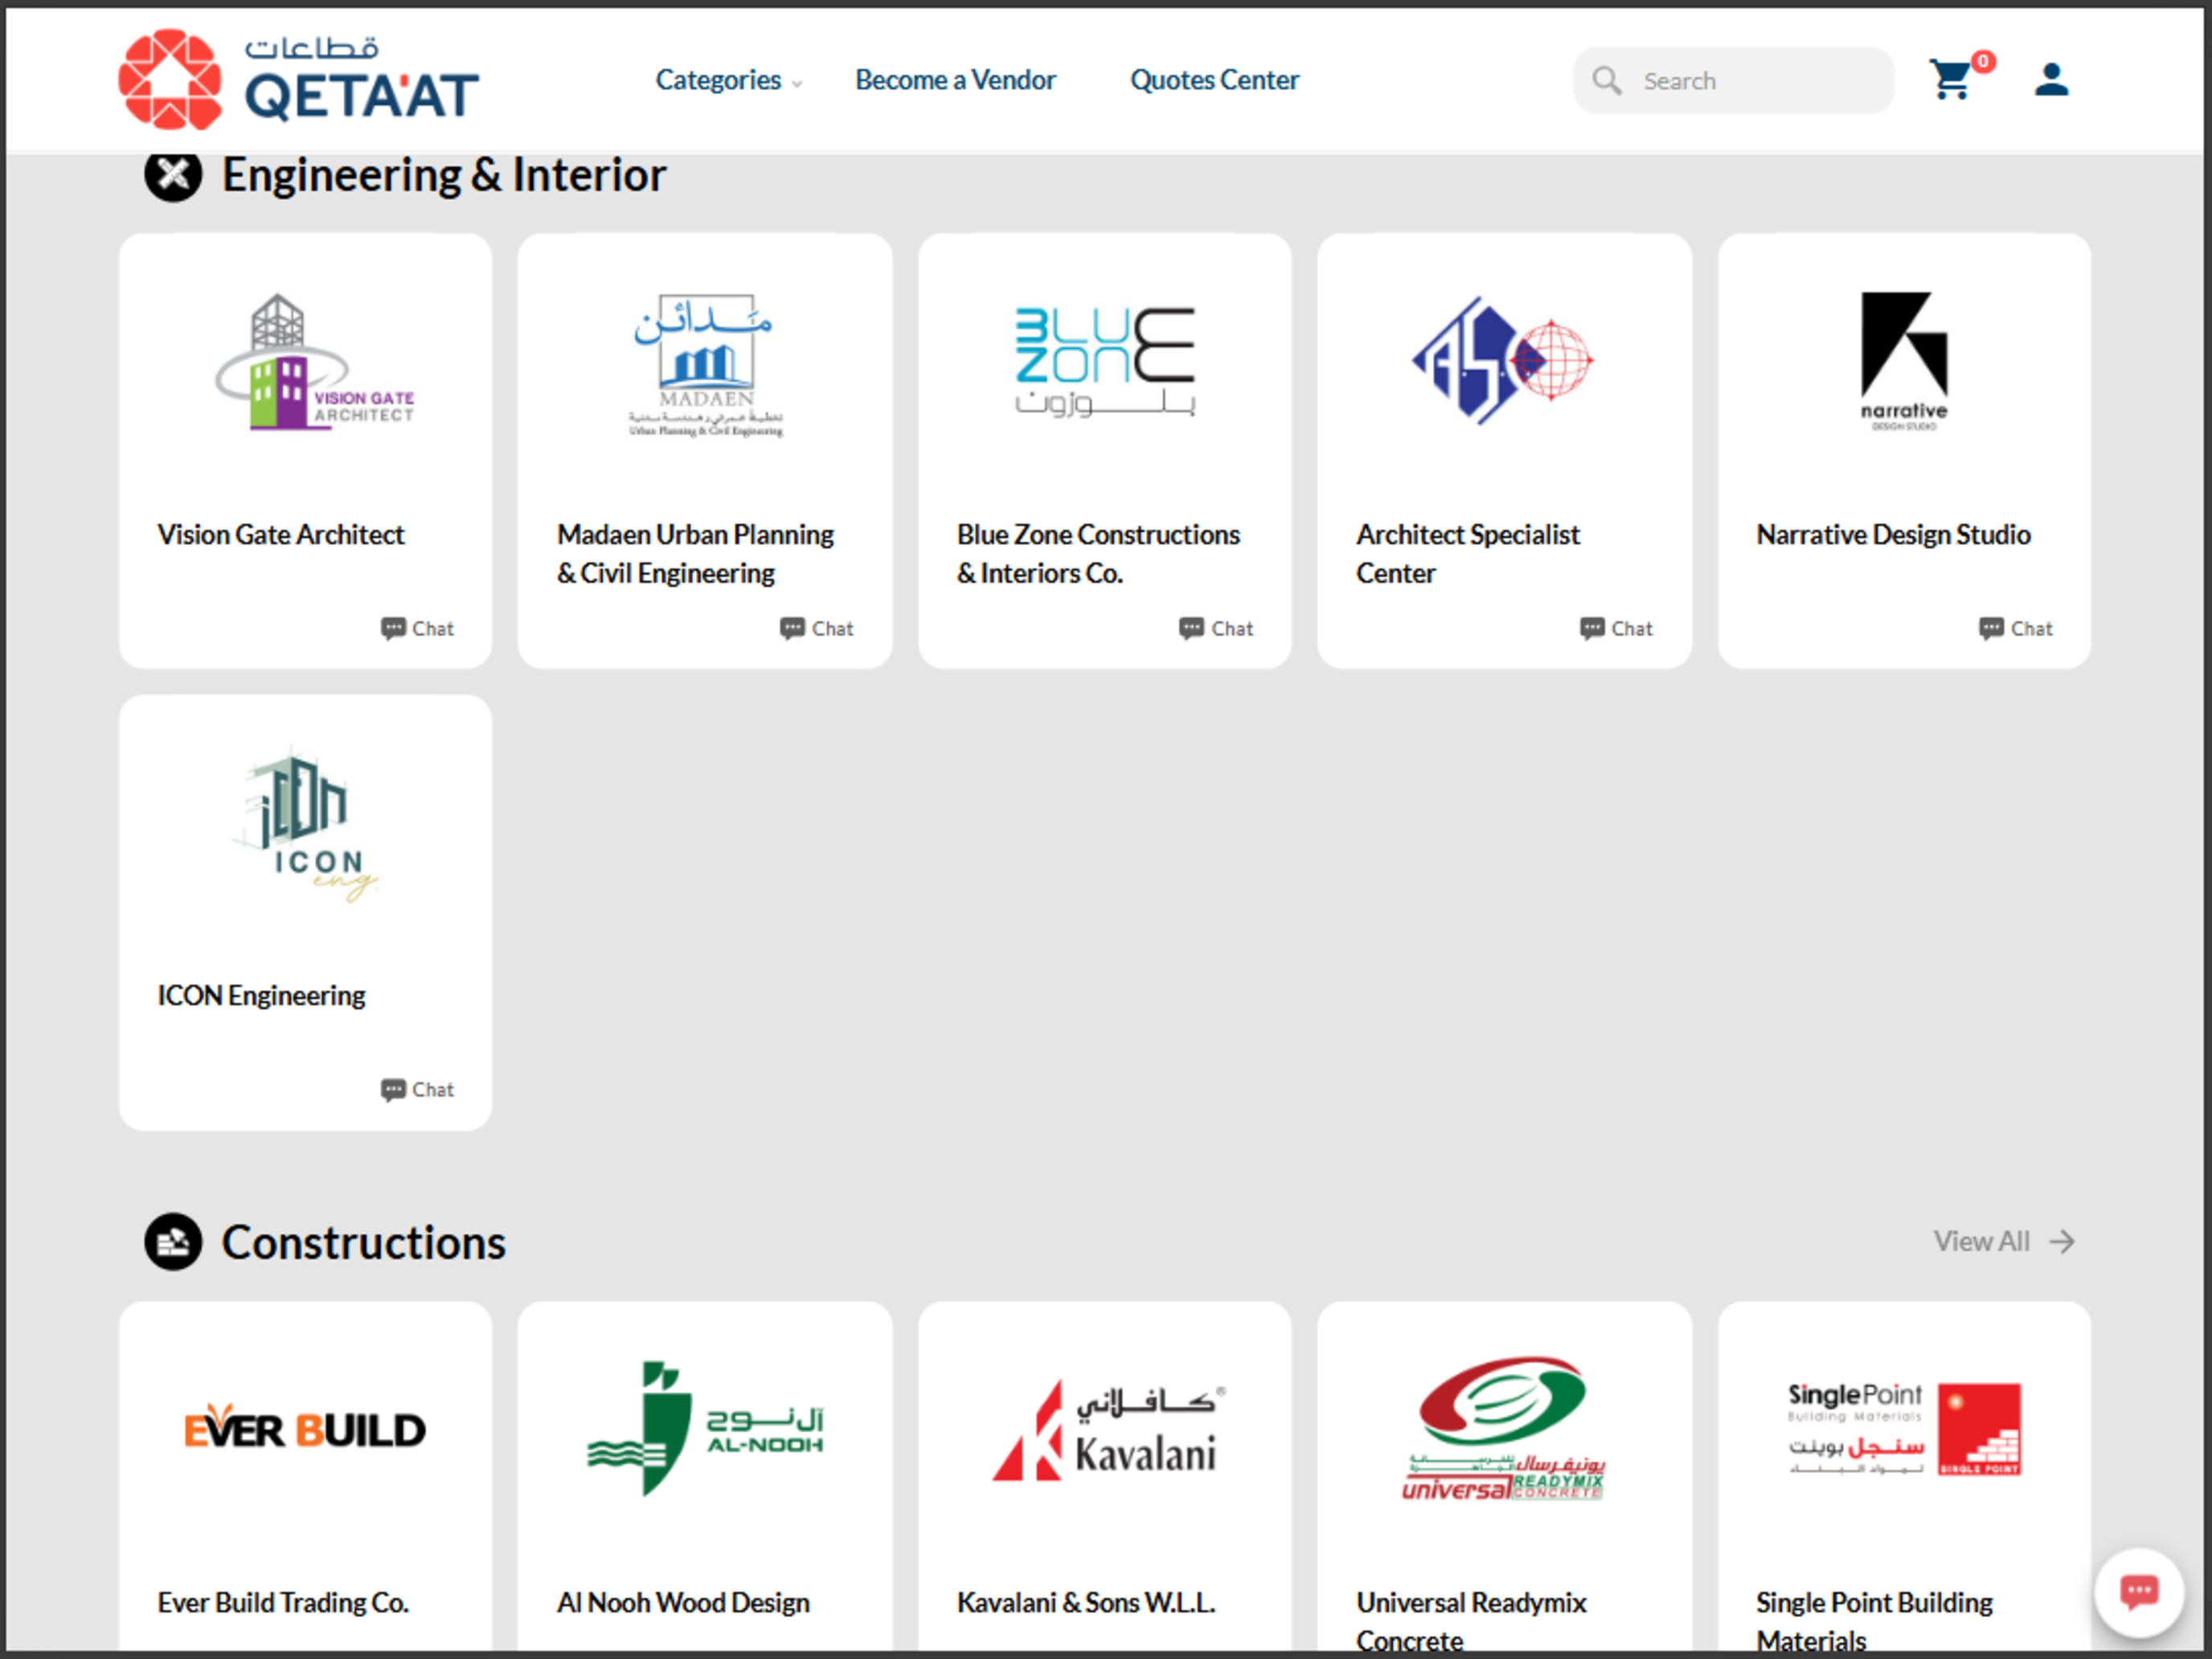Open the shopping cart icon

(1950, 80)
